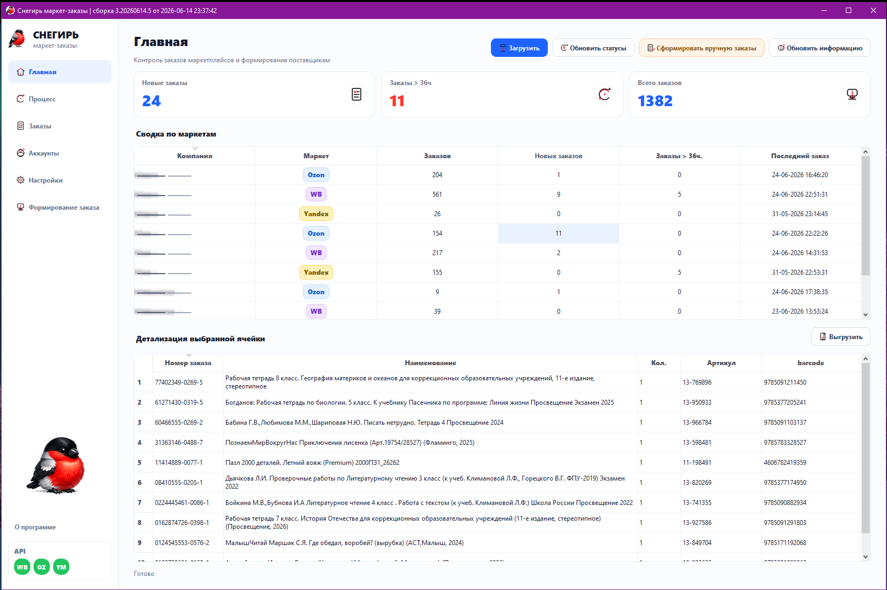Select the row starting with 'Пазл 2000 деталей'
This screenshot has height=590, width=887.
tap(430, 463)
